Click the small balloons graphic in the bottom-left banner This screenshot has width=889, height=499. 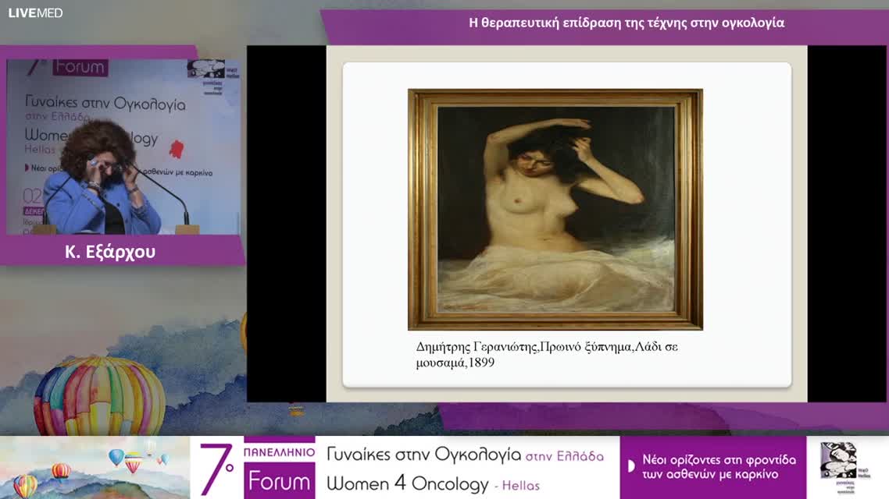tap(95, 467)
